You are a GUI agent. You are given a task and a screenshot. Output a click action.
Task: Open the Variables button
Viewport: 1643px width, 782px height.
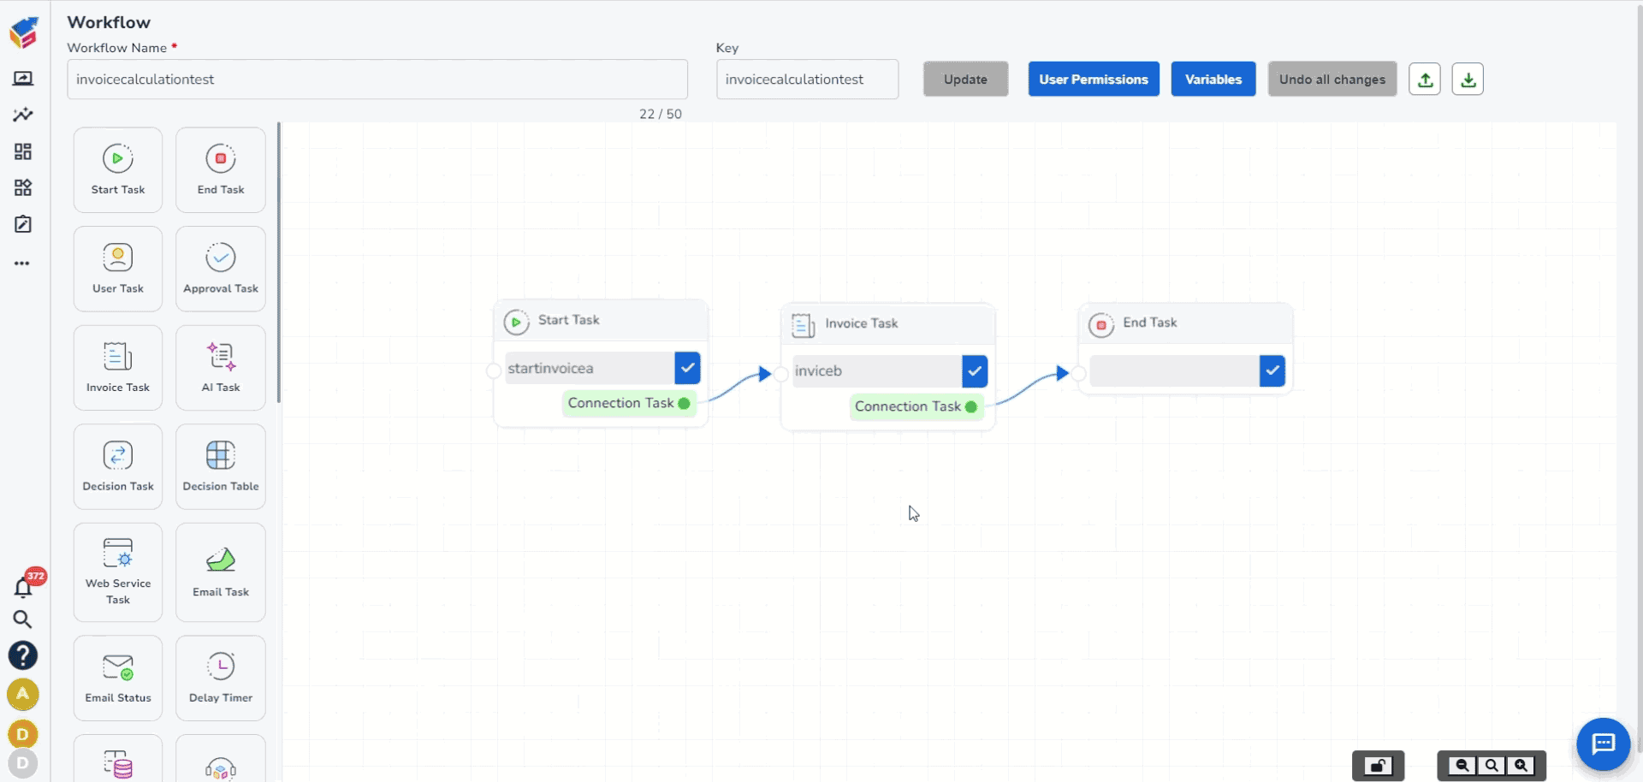[1213, 80]
